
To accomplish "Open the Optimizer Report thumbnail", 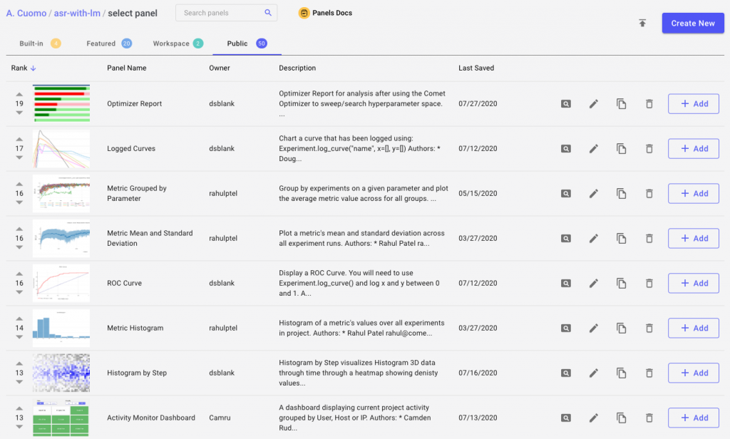I will coord(61,103).
